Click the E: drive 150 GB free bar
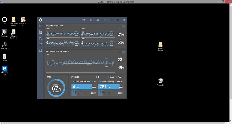Image resolution: width=232 pixels, height=124 pixels. coord(111,93)
